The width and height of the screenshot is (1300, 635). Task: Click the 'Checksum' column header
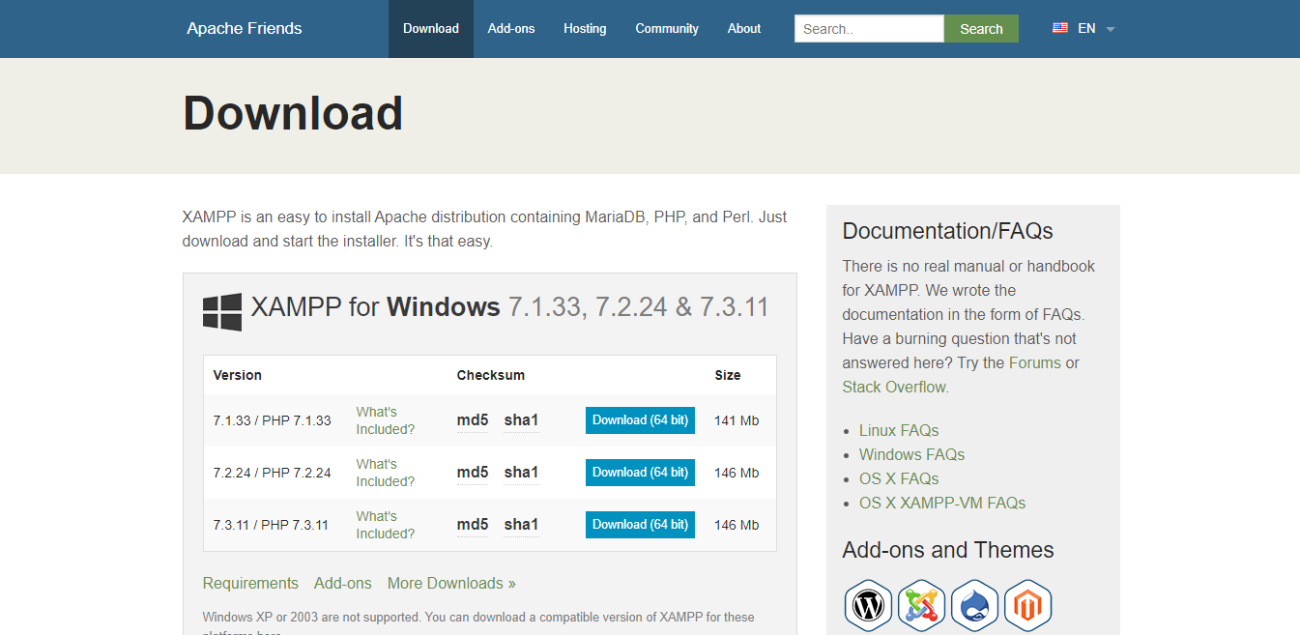(491, 375)
